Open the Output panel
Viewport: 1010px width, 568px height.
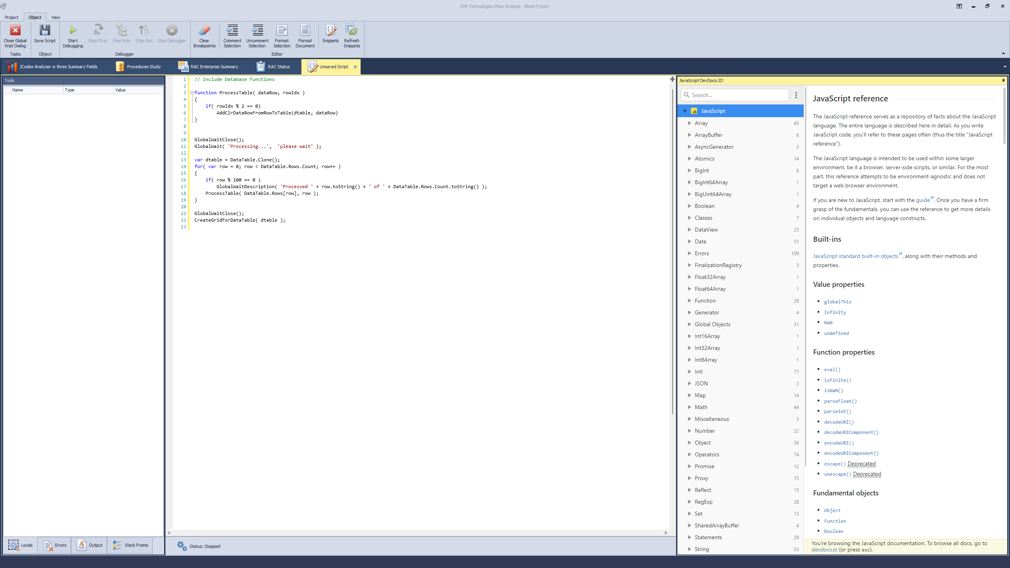click(90, 545)
